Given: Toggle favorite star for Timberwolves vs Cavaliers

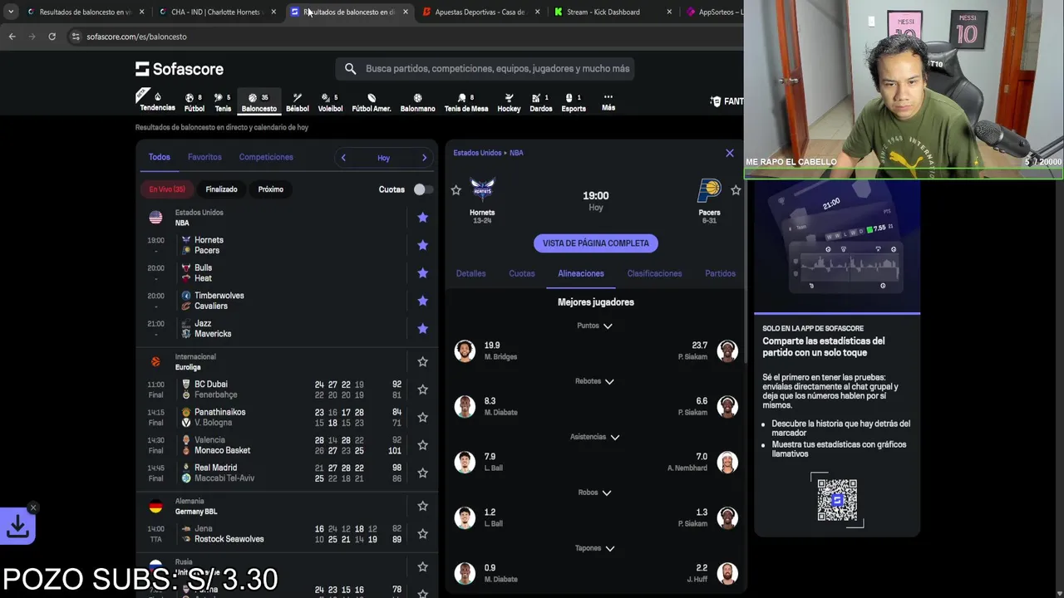Looking at the screenshot, I should coord(422,301).
